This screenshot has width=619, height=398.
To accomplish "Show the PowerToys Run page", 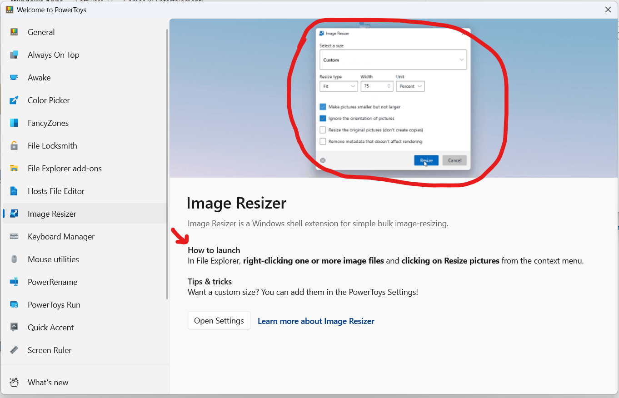I will coord(85,305).
